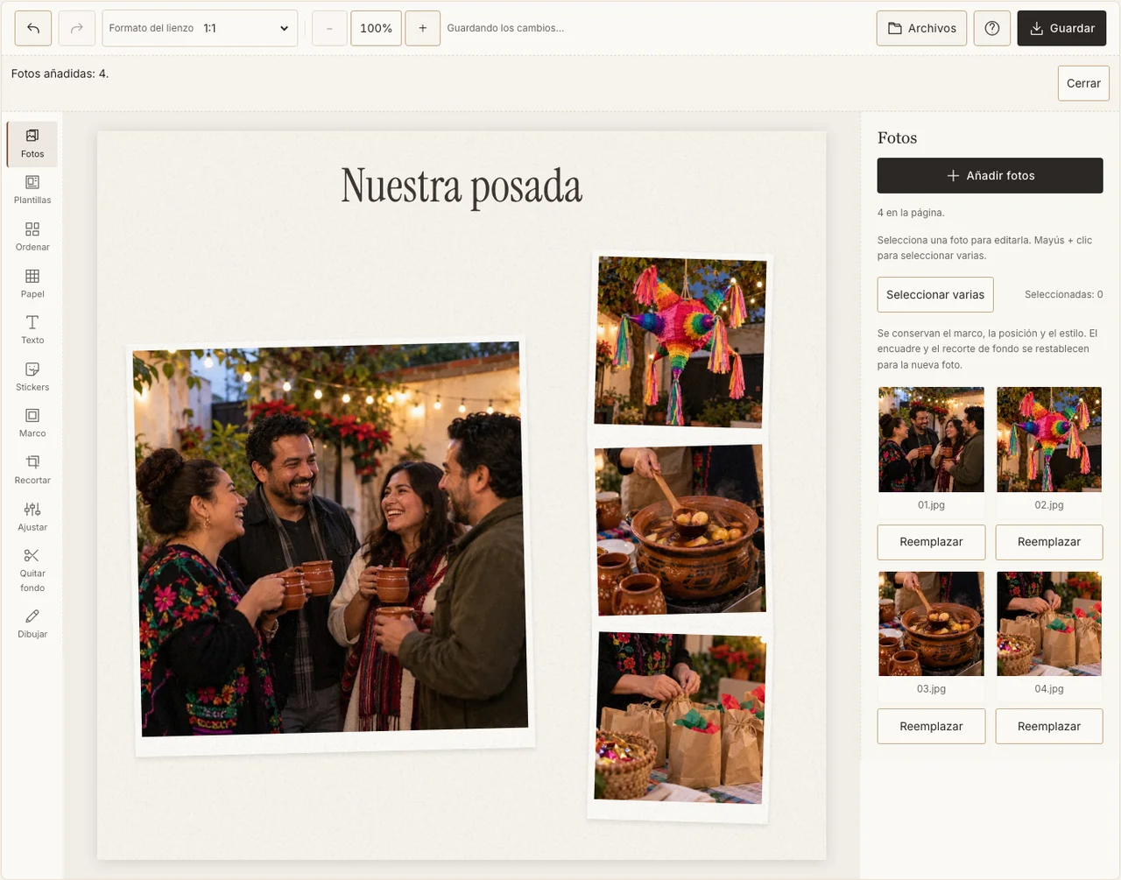Open Archivos files button
Viewport: 1121px width, 880px height.
(921, 28)
